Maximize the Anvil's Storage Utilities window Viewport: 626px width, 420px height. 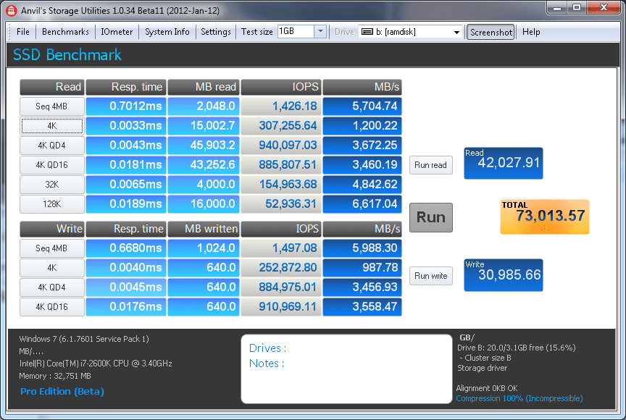pyautogui.click(x=576, y=7)
